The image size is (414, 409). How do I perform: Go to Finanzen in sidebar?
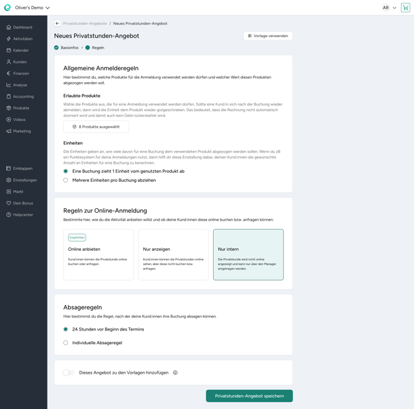coord(21,74)
